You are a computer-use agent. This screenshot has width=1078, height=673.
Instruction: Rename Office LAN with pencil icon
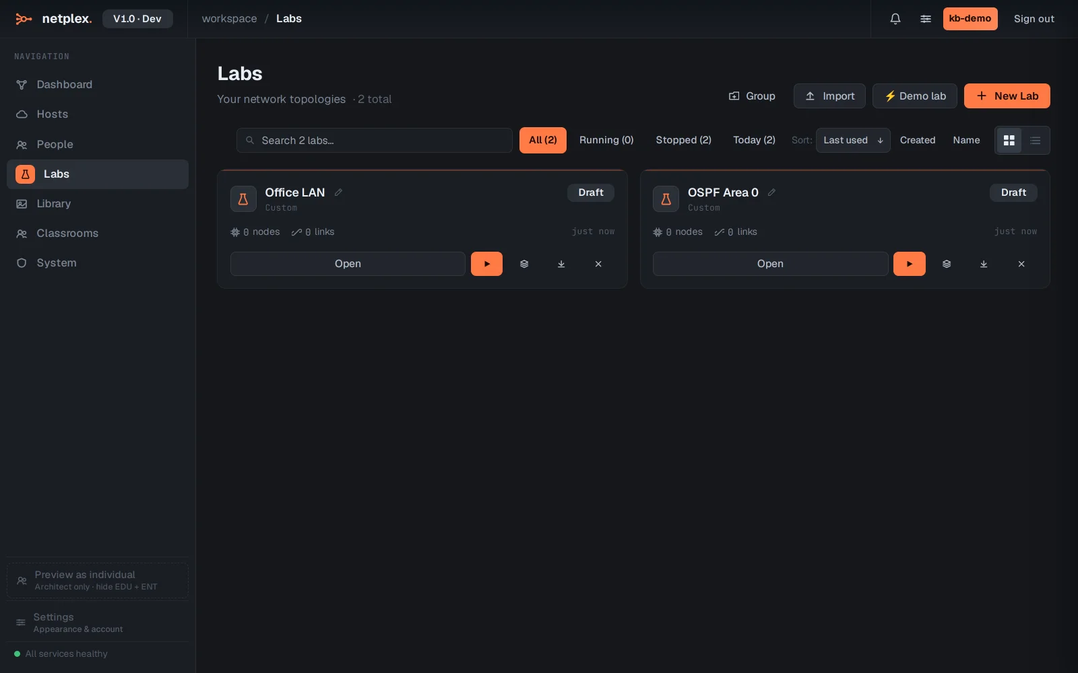pyautogui.click(x=339, y=192)
